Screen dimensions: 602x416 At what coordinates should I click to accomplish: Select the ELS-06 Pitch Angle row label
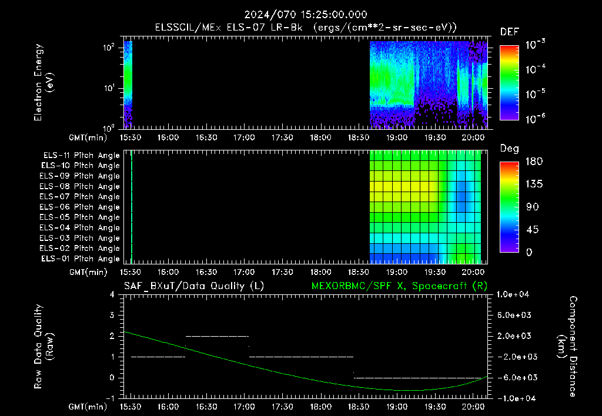pyautogui.click(x=80, y=207)
